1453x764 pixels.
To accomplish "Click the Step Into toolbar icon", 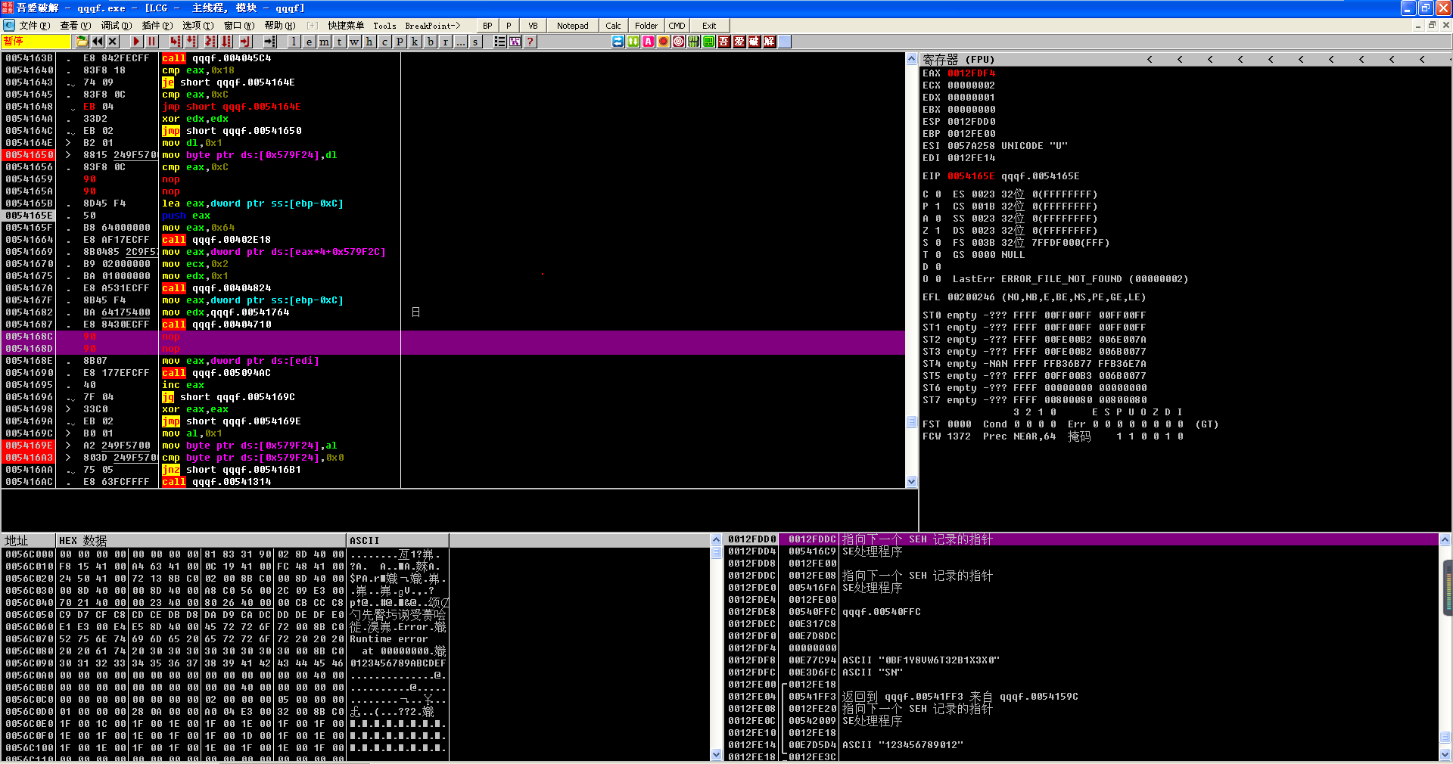I will tap(176, 42).
